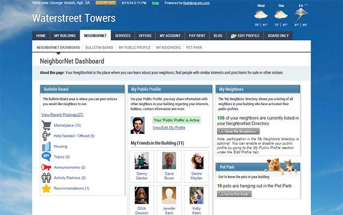Viewport: 343px width, 215px height.
Task: Open the Help link in header
Action: click(155, 3)
